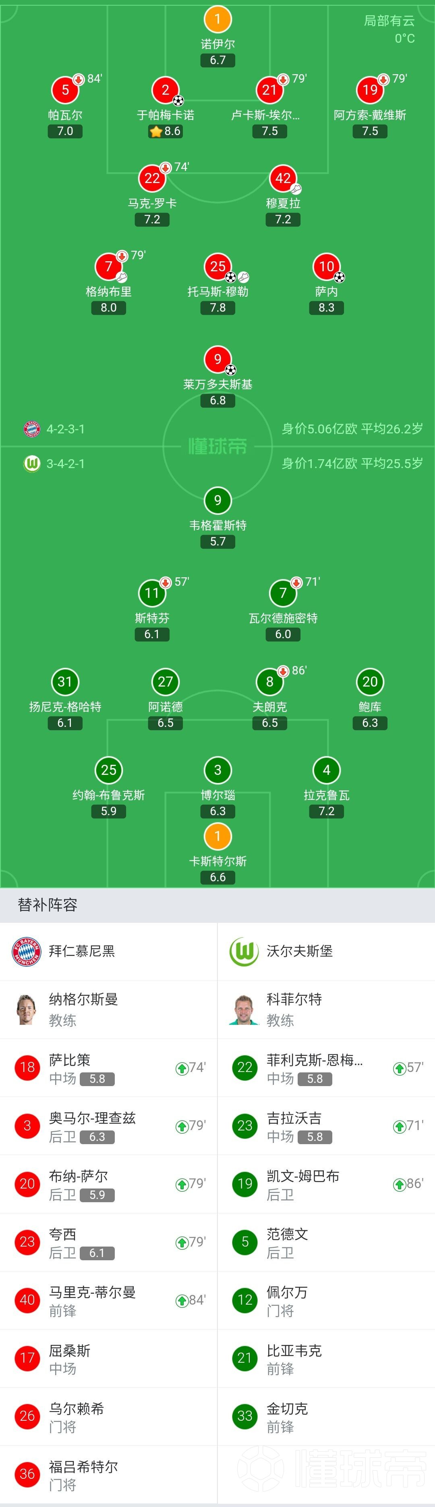Select player 于帕梅卡诺 number 2 circle
Screen dimensions: 435x1507
pyautogui.click(x=166, y=90)
